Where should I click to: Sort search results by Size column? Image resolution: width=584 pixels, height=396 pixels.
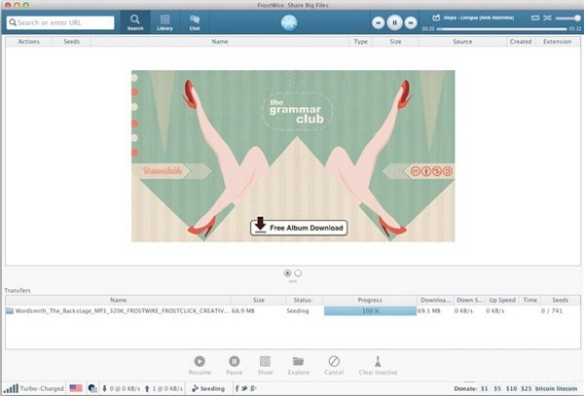(395, 41)
